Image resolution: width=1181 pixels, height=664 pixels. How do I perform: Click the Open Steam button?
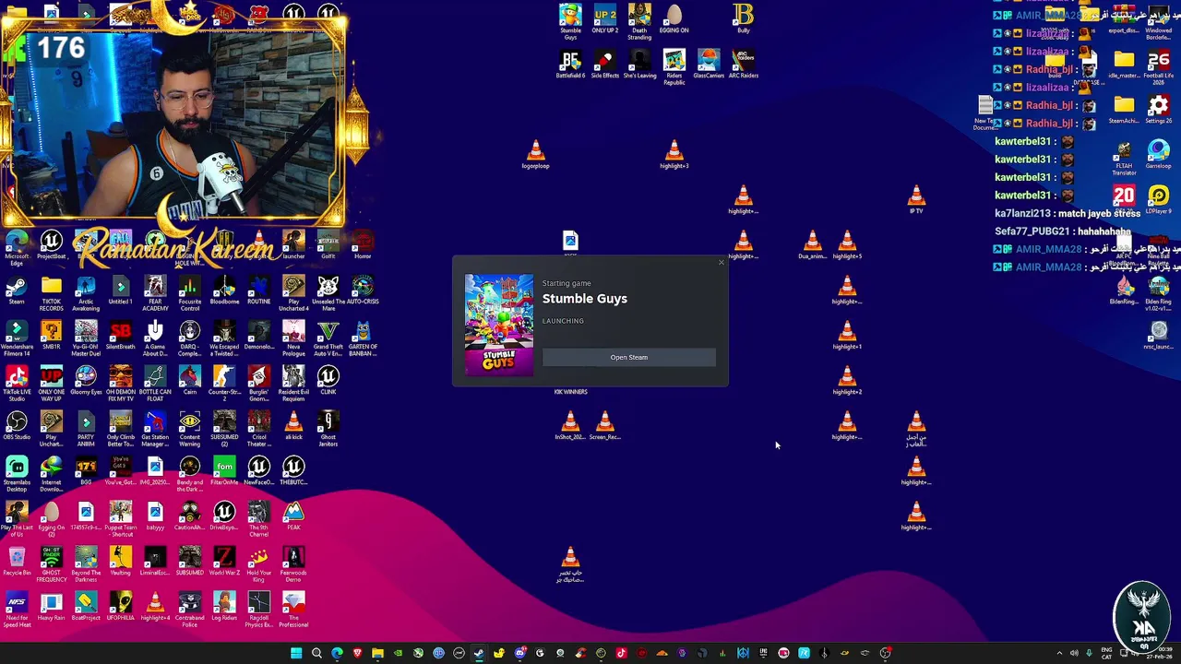[x=628, y=357]
